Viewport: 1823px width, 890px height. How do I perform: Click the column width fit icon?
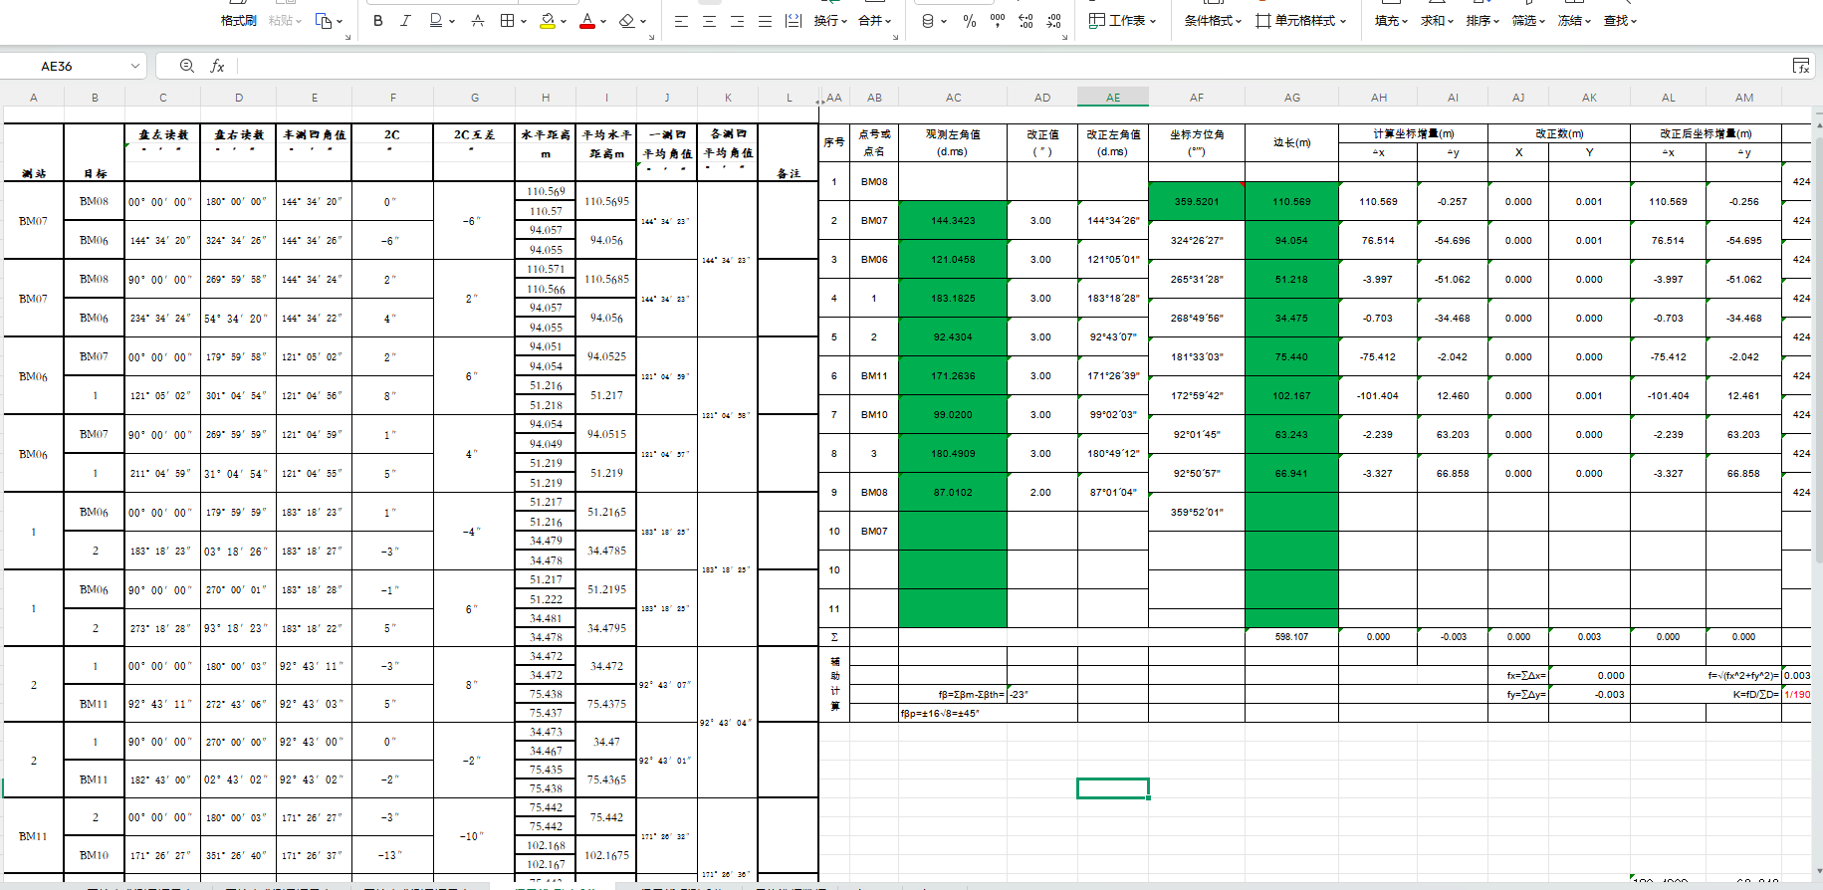[x=794, y=21]
